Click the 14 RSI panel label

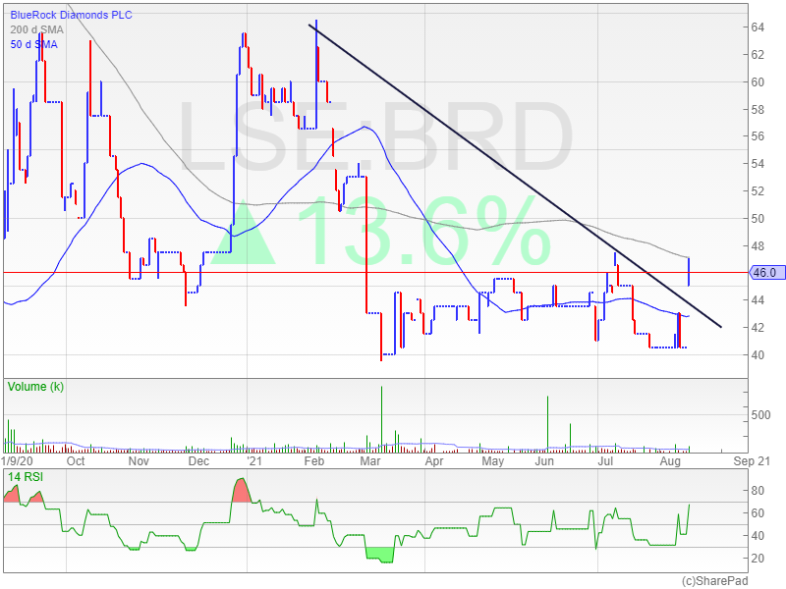click(26, 477)
